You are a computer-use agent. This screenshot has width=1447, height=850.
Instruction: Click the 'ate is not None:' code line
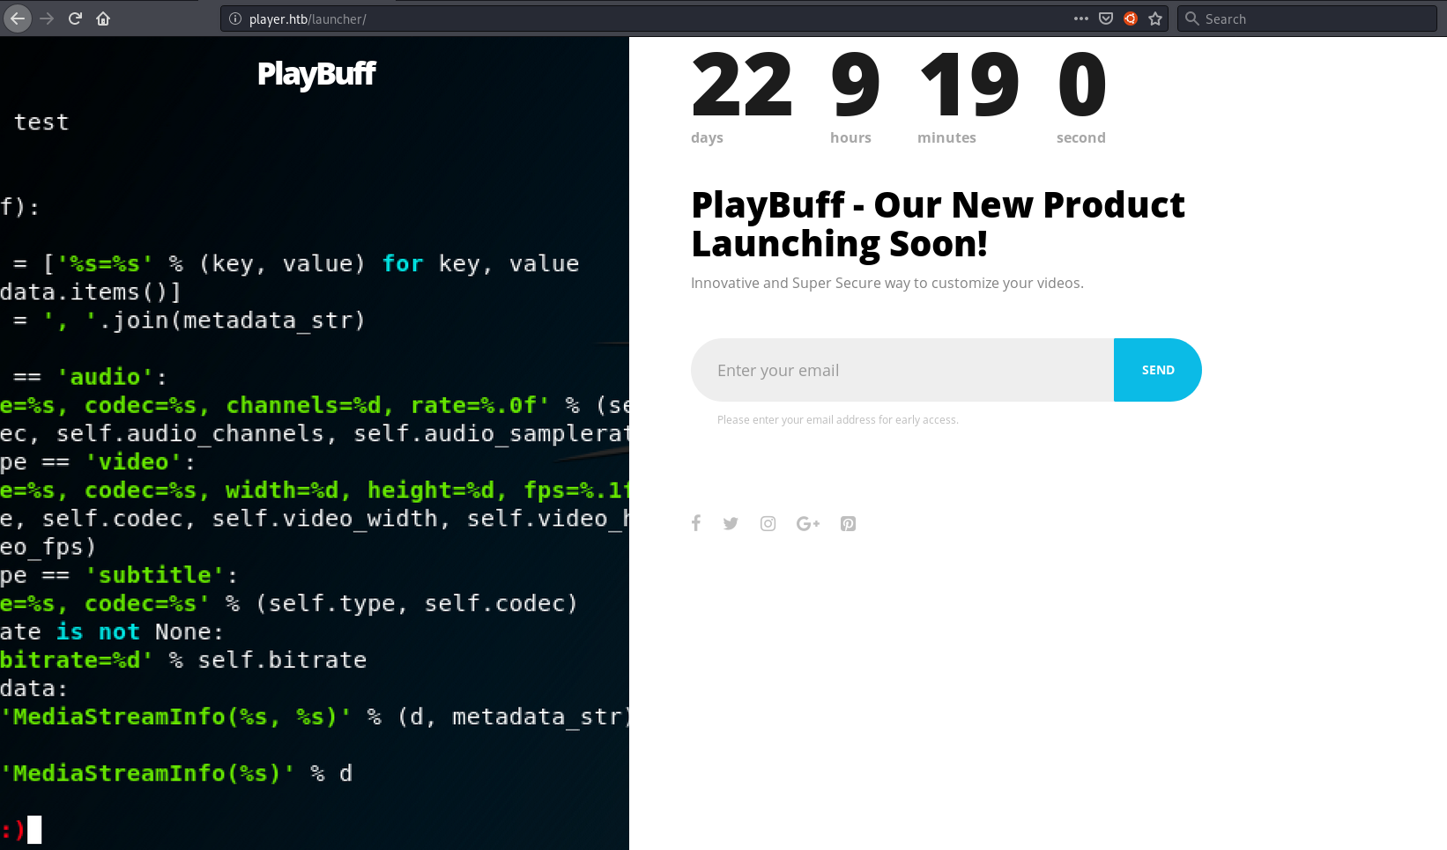pos(112,632)
